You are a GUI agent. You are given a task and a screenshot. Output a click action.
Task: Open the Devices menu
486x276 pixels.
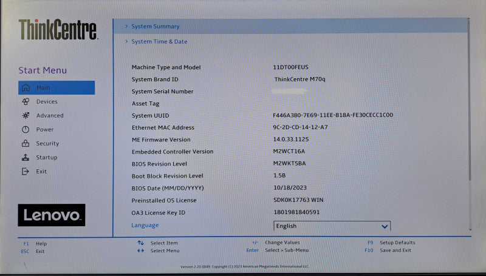(x=47, y=101)
